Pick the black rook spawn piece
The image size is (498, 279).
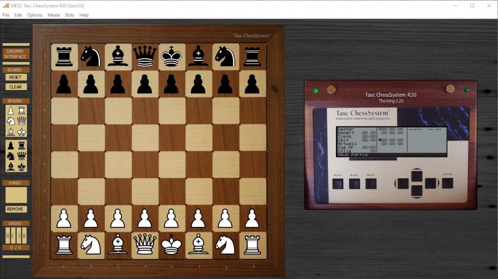click(21, 145)
